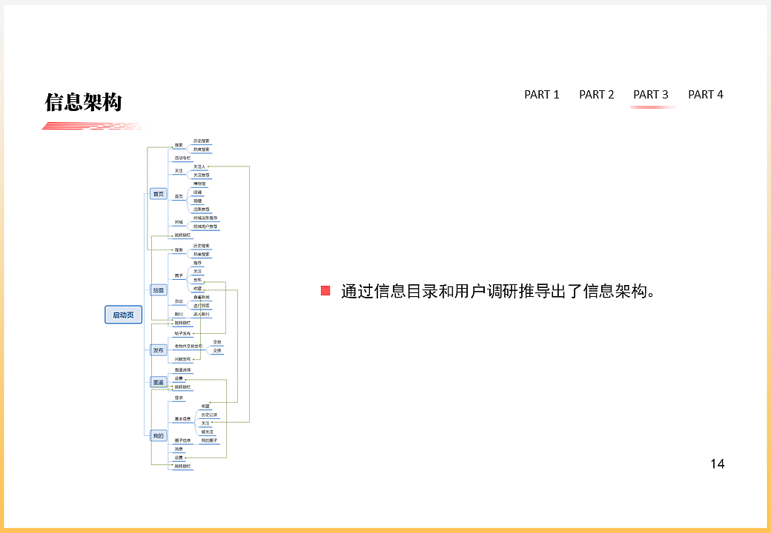Click the 历史搜索 leaf node

200,140
